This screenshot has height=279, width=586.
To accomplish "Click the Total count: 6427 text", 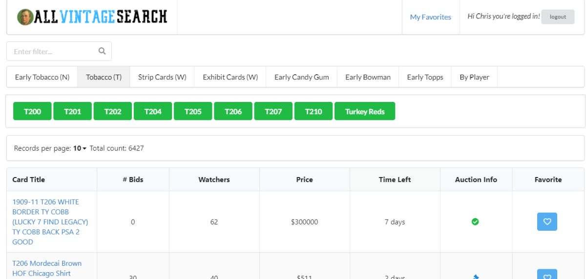I will pyautogui.click(x=117, y=148).
